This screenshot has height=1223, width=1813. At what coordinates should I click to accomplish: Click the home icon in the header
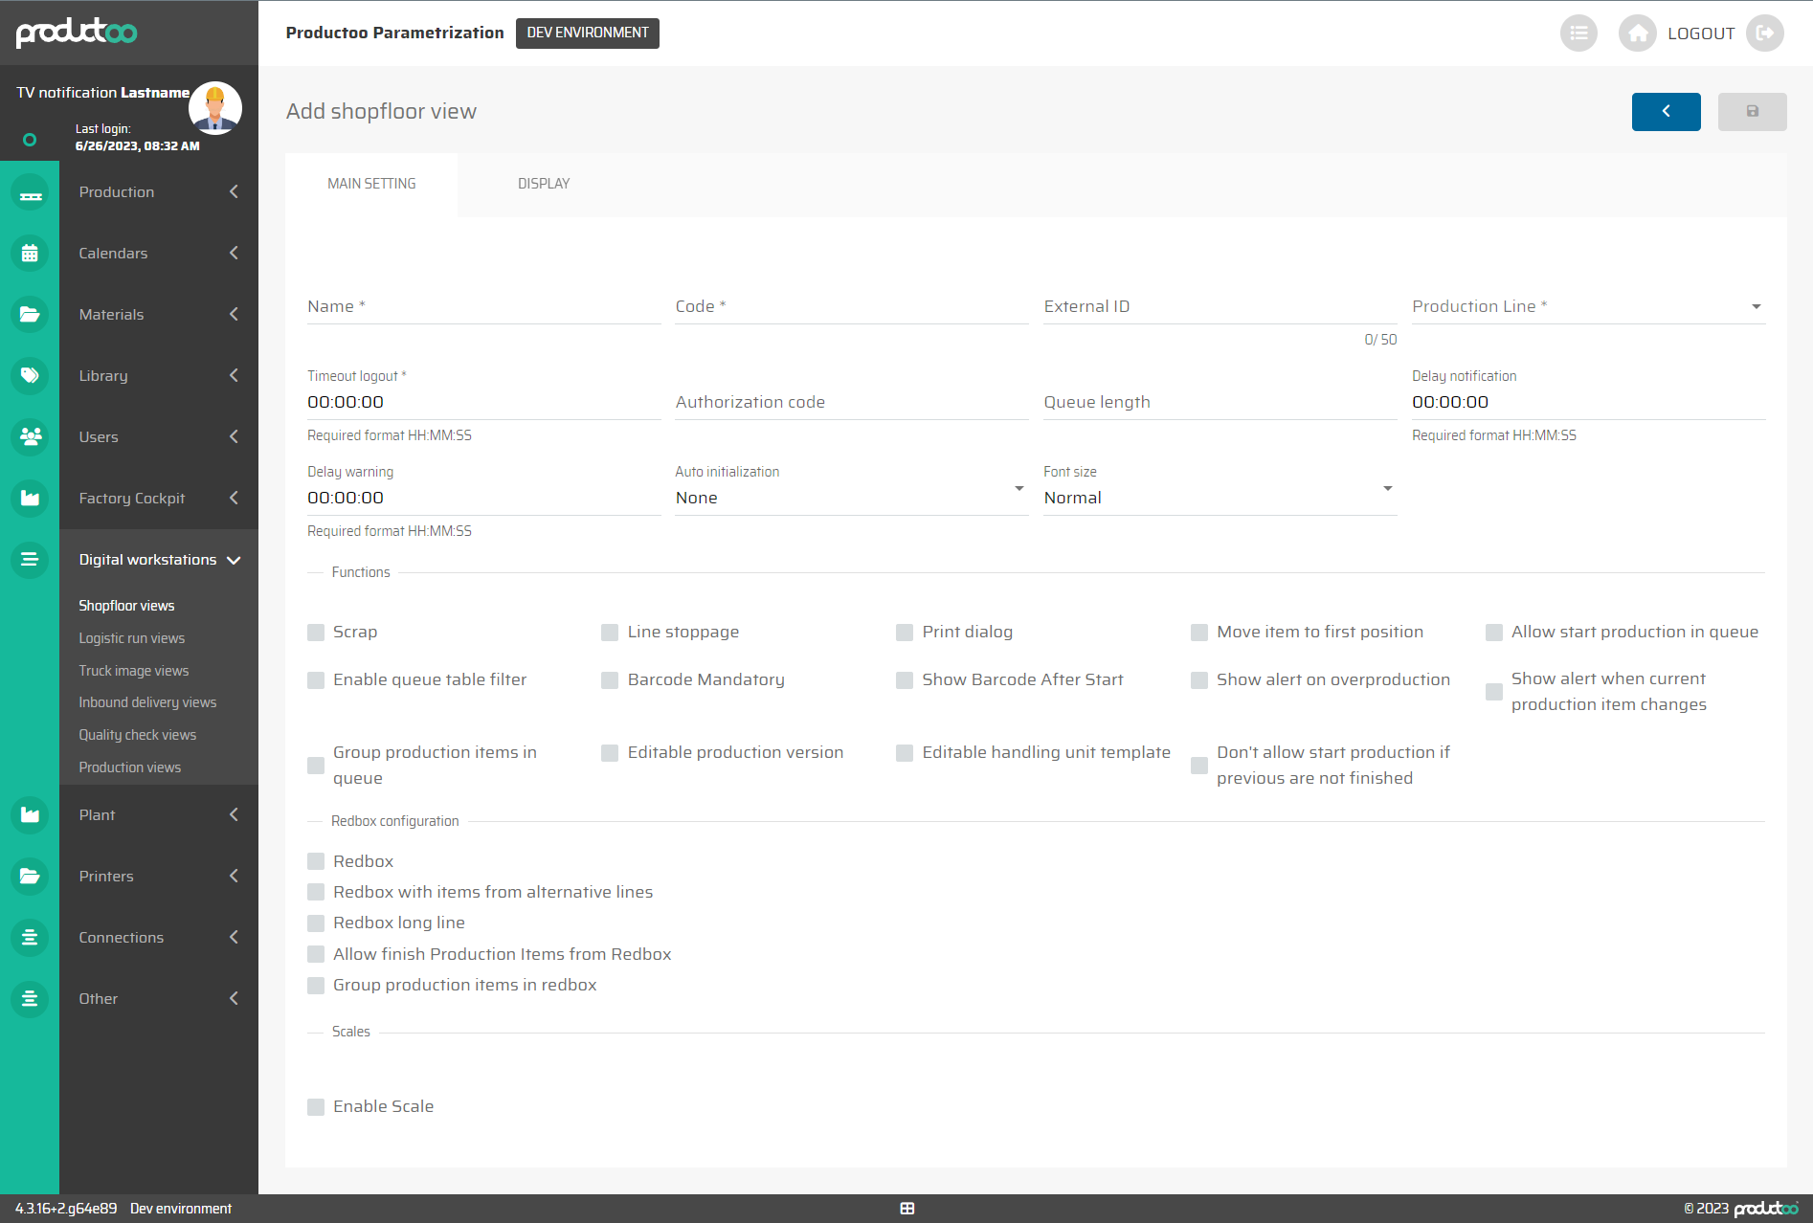click(1637, 33)
